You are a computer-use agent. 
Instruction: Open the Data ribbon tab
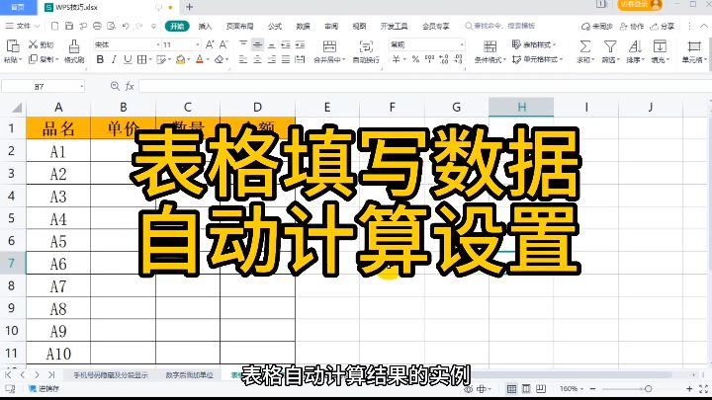point(303,26)
